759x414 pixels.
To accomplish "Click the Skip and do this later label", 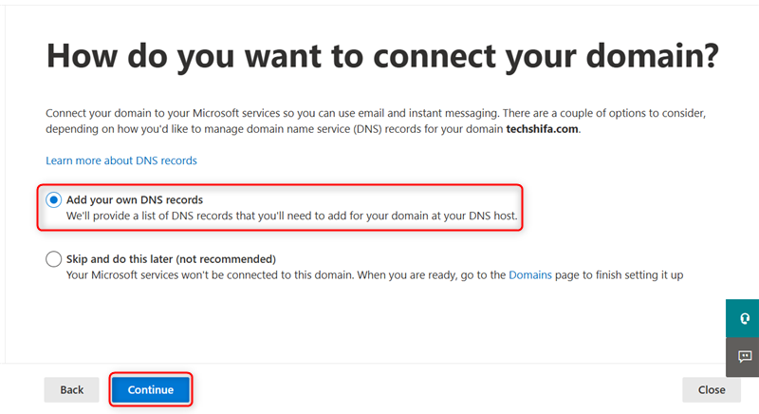I will click(x=171, y=259).
